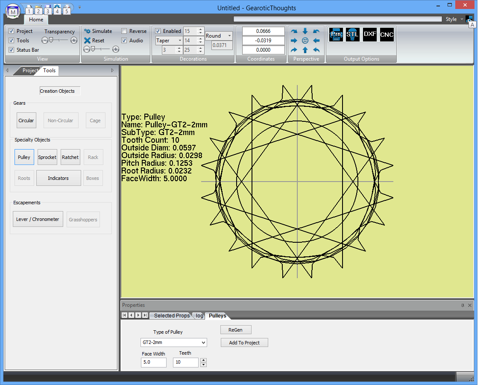Click the STL export icon

[x=353, y=35]
